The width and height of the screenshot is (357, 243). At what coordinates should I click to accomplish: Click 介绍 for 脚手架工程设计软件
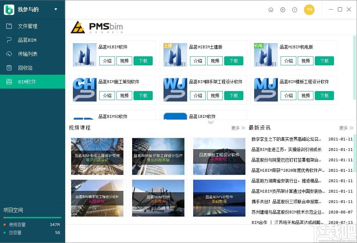pos(198,96)
